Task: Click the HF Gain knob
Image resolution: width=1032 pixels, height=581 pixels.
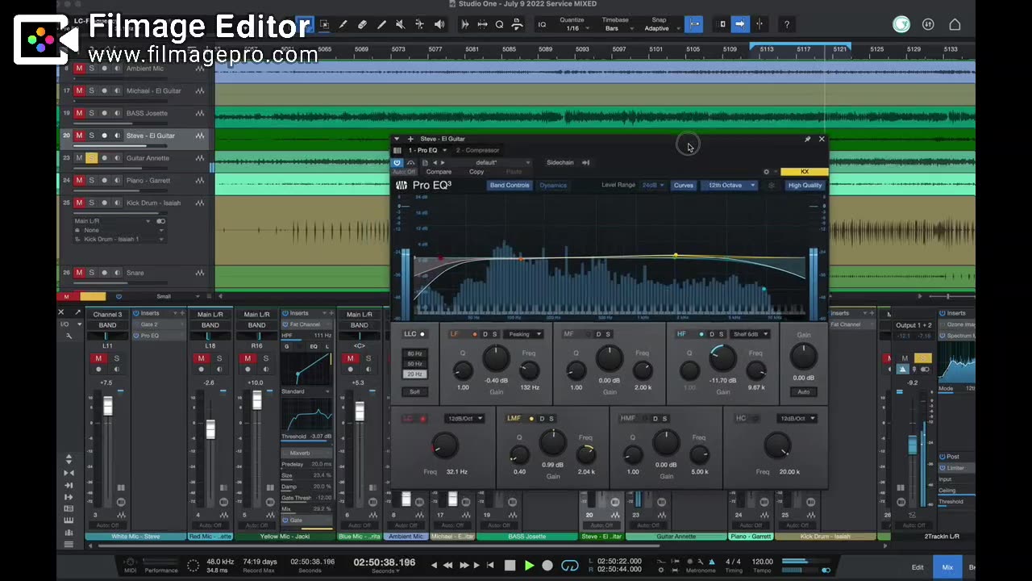Action: [722, 359]
